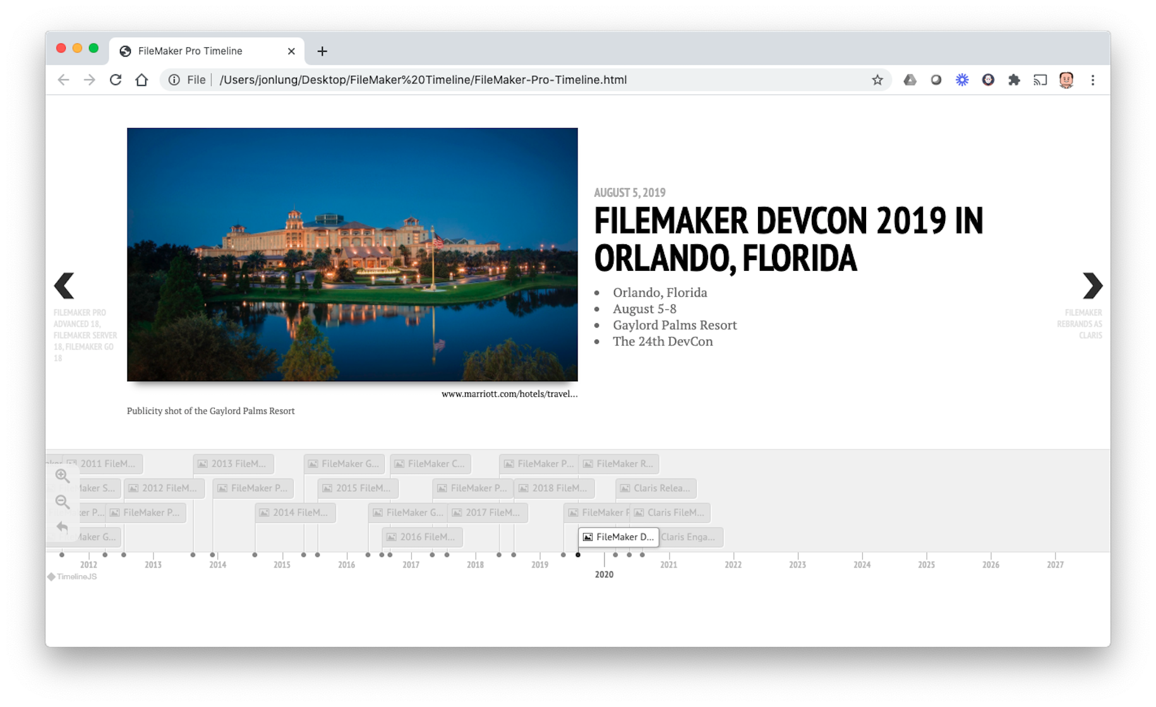This screenshot has width=1156, height=707.
Task: Click the 2020 year label on axis
Action: tap(604, 574)
